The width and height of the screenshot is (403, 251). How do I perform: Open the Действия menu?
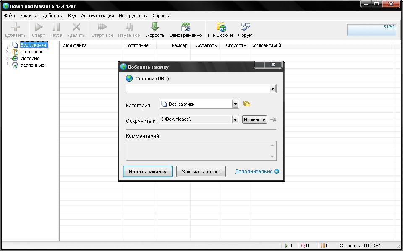pos(53,16)
